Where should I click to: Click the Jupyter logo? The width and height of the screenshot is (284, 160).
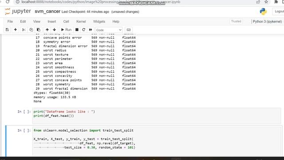(18, 11)
